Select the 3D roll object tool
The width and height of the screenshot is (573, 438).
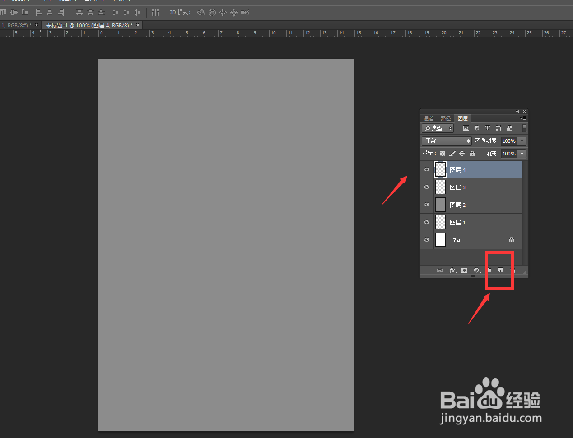pyautogui.click(x=212, y=13)
